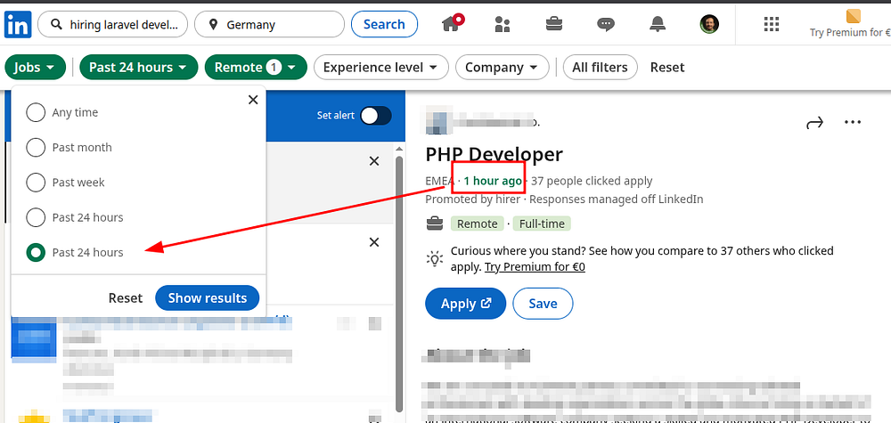Click the blurred company logo in job list

tap(34, 341)
